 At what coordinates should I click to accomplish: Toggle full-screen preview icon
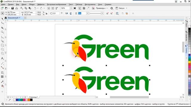[x=75, y=8]
